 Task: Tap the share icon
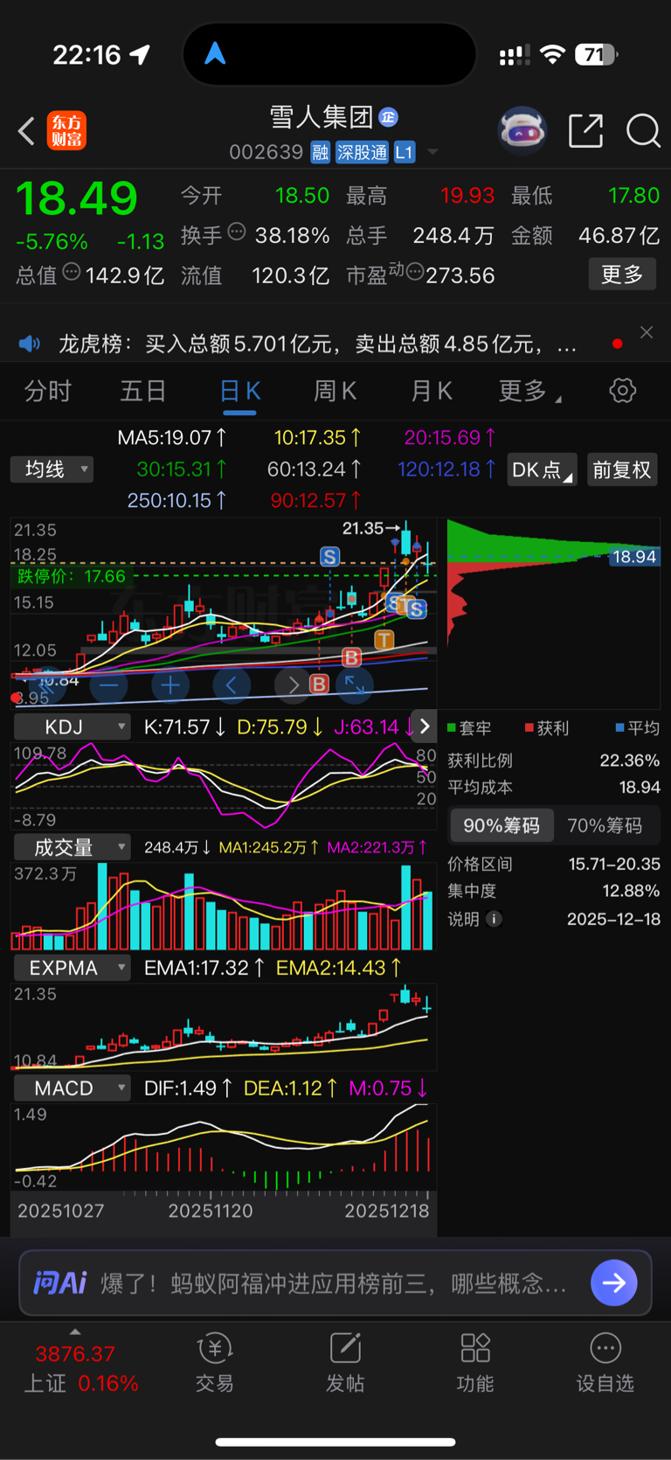[x=586, y=130]
